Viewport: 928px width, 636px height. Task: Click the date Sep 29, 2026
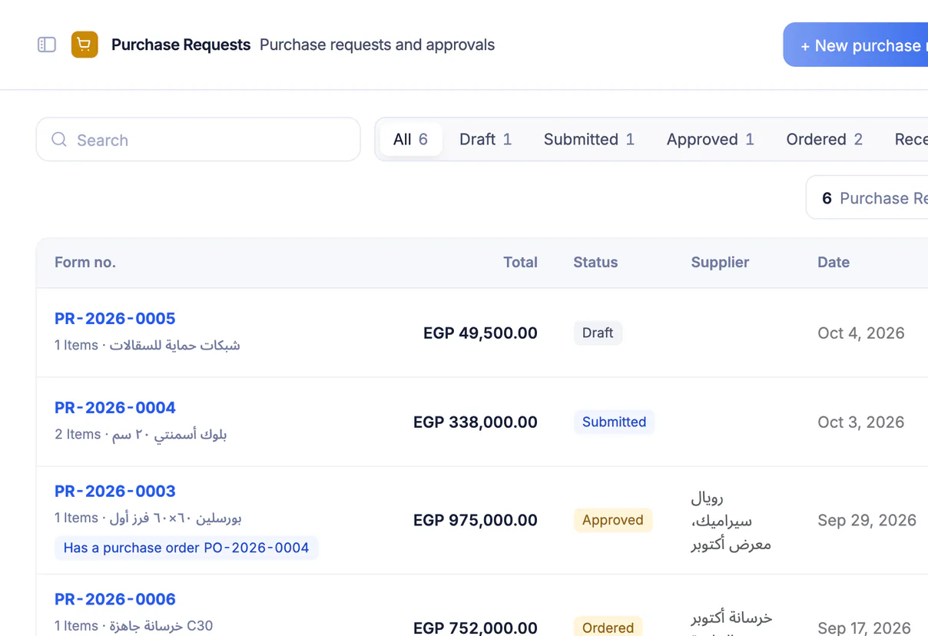pos(867,520)
